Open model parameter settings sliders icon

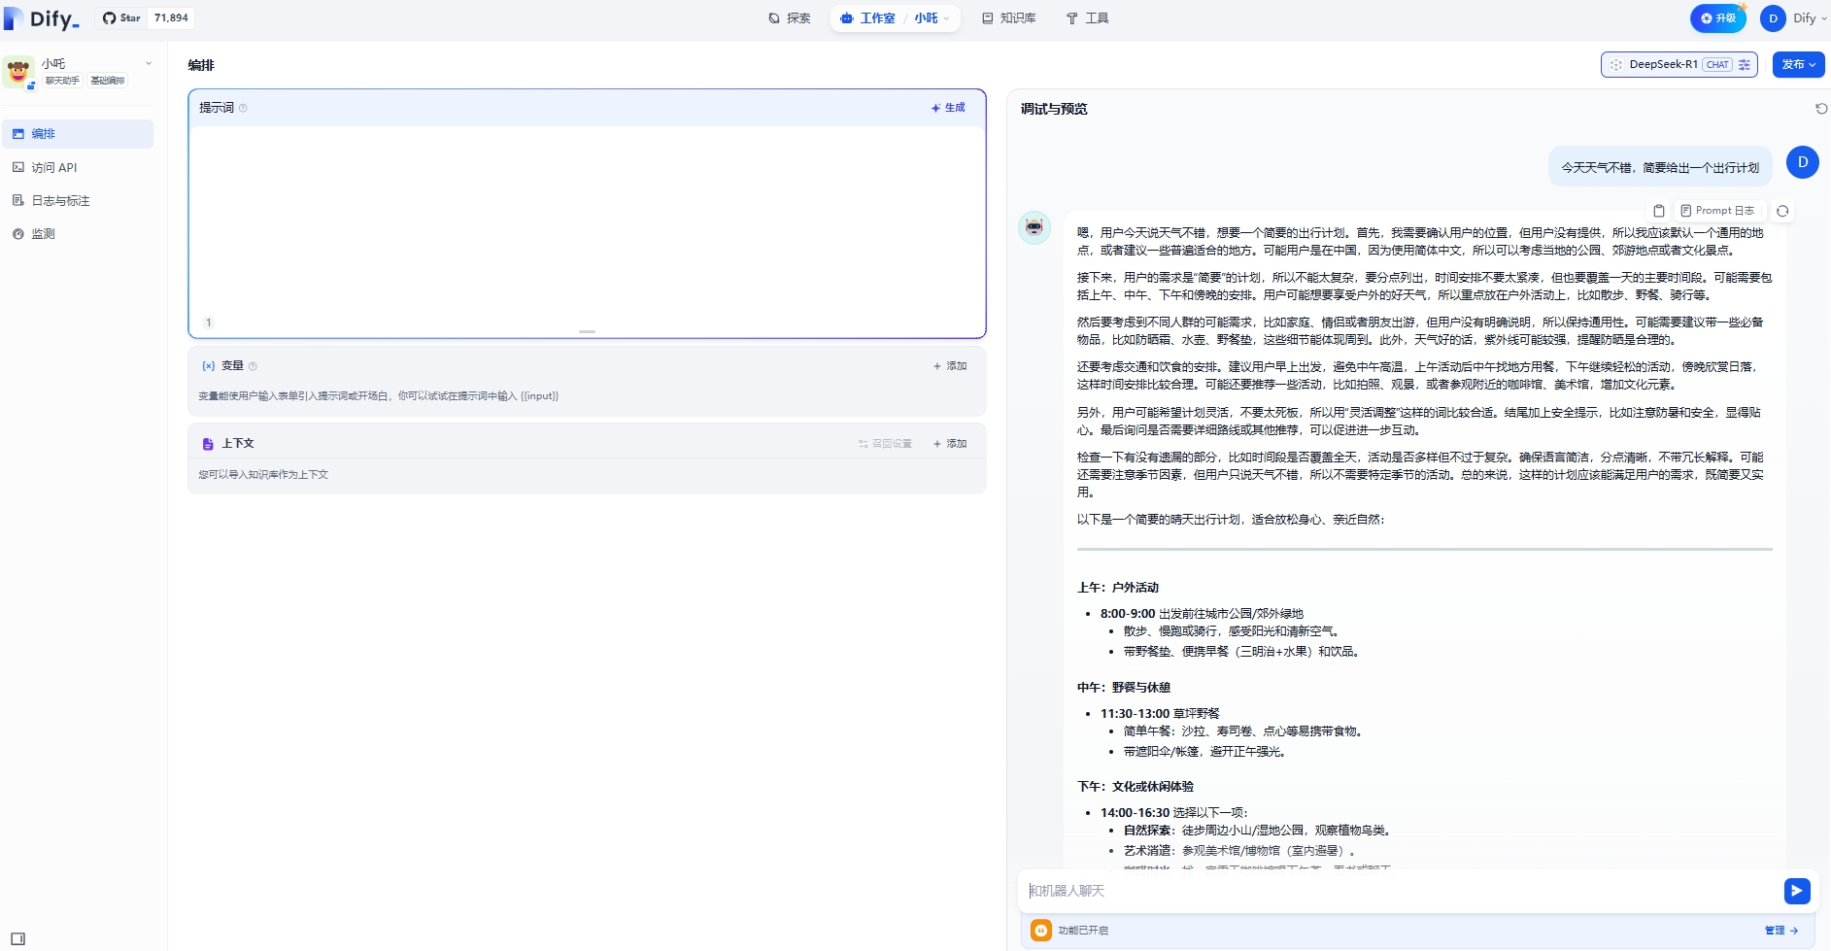[1745, 65]
